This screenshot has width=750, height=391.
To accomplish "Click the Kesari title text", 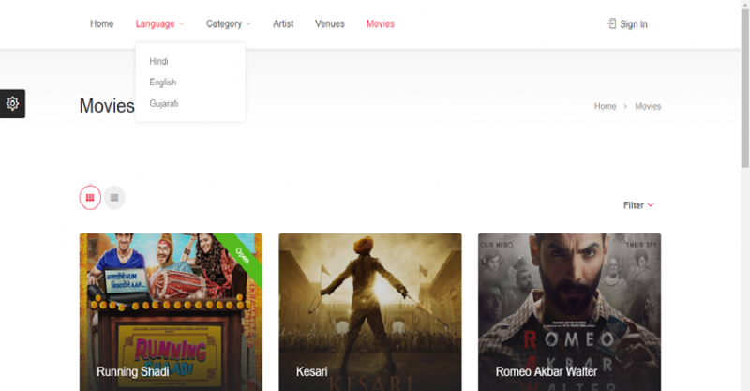I will click(312, 372).
